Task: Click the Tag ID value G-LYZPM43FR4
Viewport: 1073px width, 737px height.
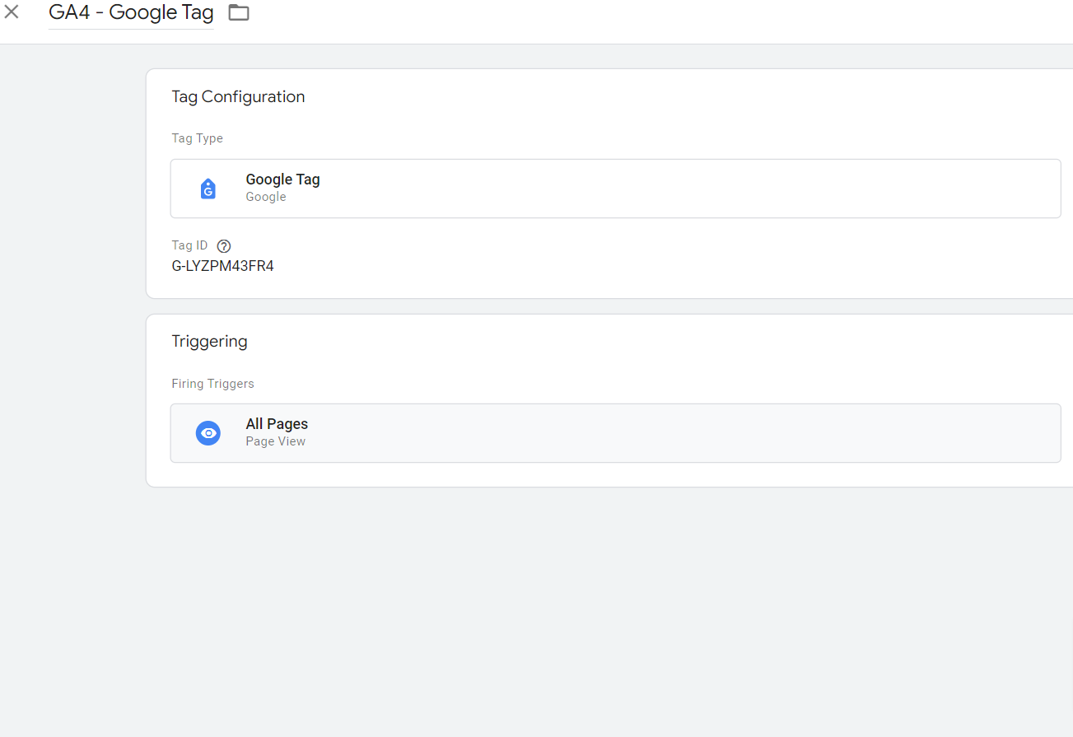Action: pos(222,266)
